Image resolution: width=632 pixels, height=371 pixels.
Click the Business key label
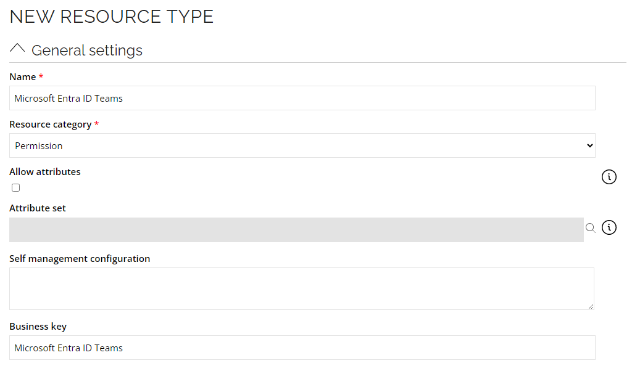point(38,327)
